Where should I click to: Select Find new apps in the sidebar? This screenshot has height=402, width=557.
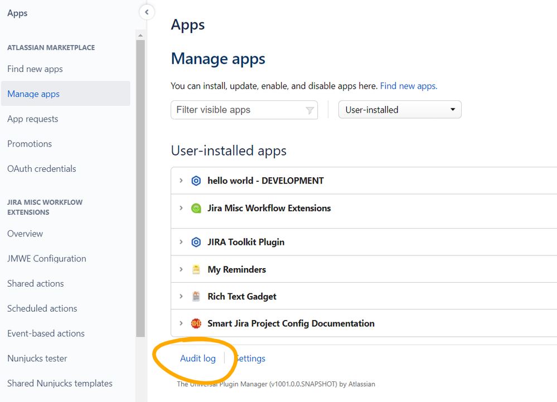click(35, 69)
